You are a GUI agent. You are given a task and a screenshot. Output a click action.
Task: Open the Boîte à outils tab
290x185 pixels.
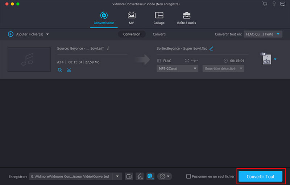(x=186, y=18)
